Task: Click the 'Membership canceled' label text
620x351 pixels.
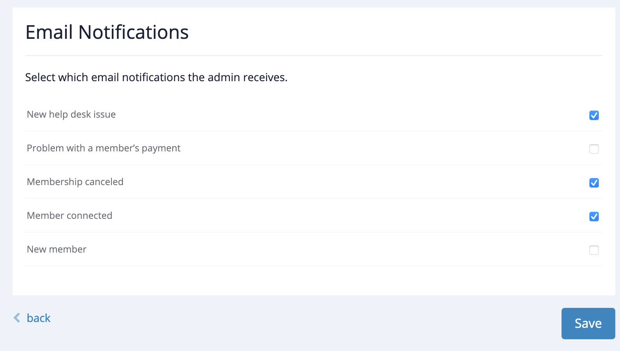Action: (75, 182)
